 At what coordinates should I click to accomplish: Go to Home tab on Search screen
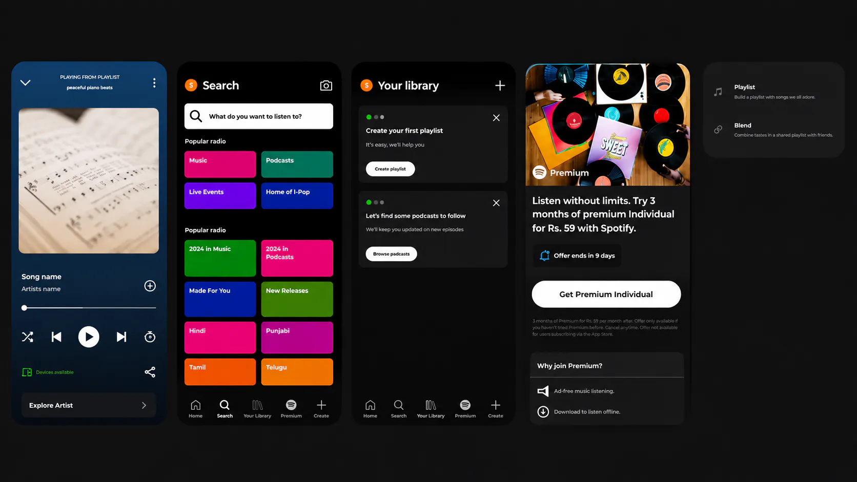pyautogui.click(x=196, y=409)
